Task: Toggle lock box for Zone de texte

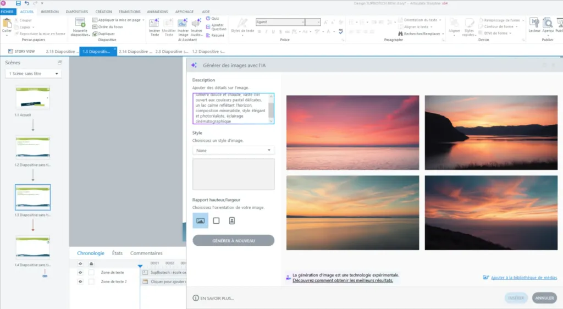Action: coord(91,272)
